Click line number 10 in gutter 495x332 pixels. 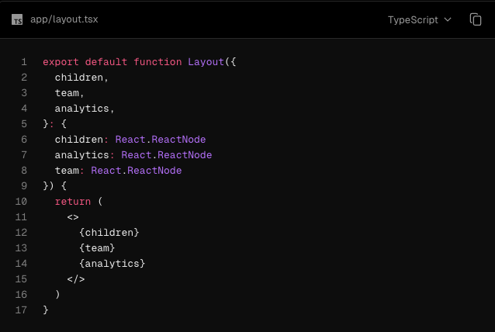[21, 202]
